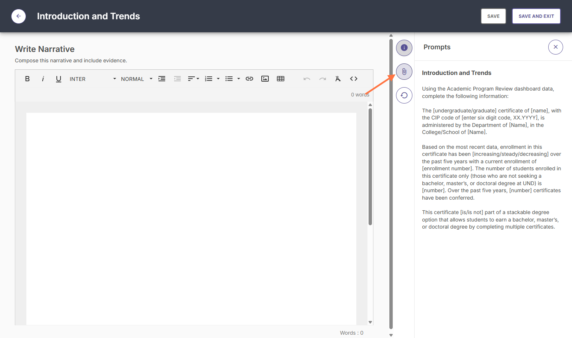Decrease indent of the paragraph

pyautogui.click(x=177, y=79)
